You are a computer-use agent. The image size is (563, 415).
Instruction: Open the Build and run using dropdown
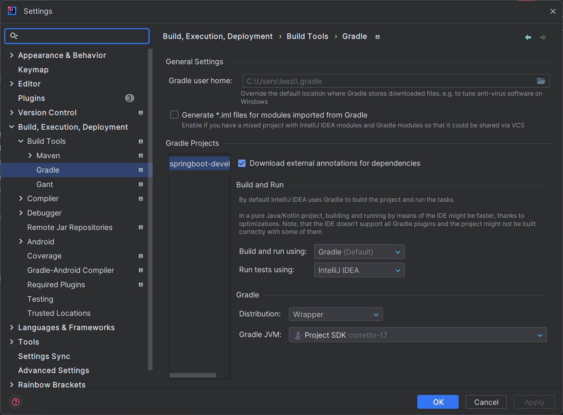pyautogui.click(x=359, y=252)
